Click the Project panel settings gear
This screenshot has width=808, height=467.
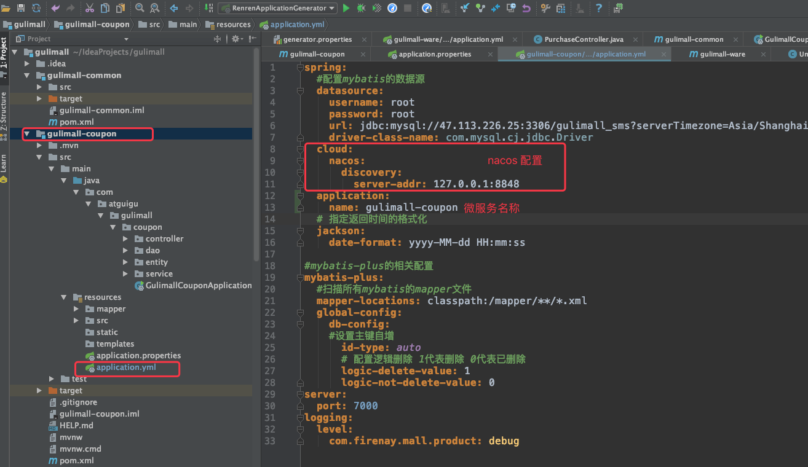point(237,39)
